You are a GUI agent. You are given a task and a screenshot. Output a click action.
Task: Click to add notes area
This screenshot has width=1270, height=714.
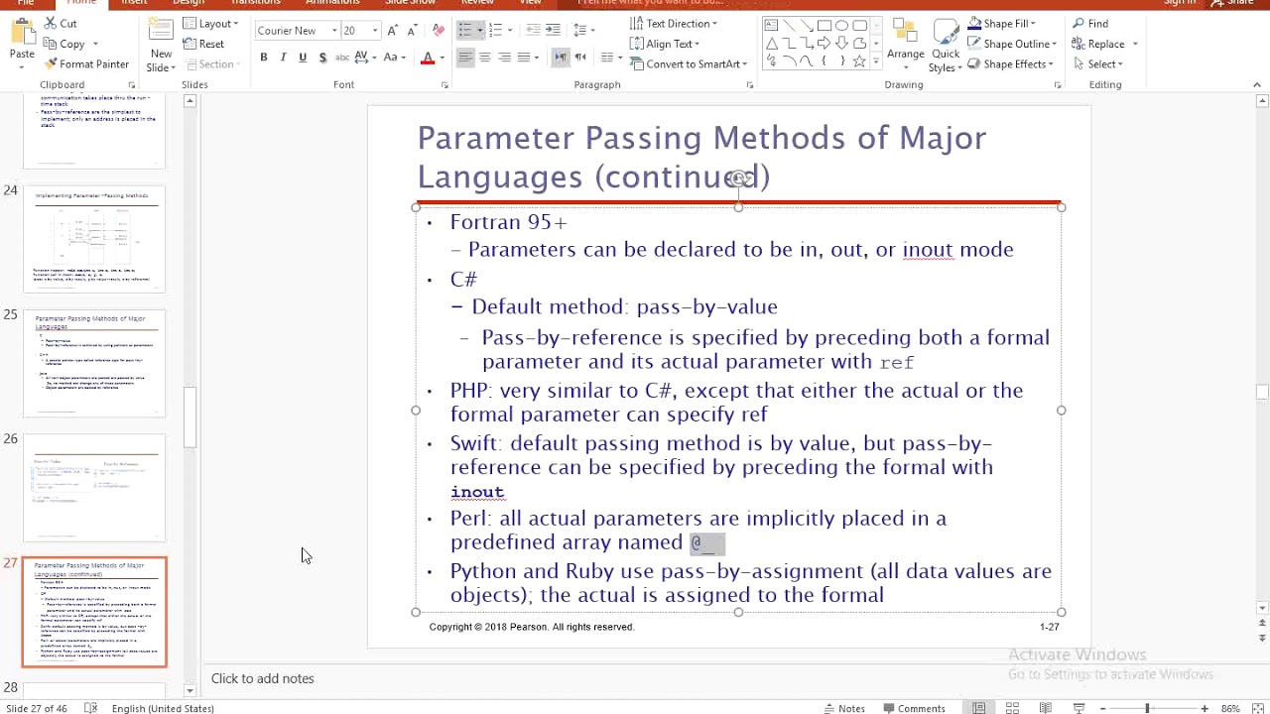tap(263, 678)
